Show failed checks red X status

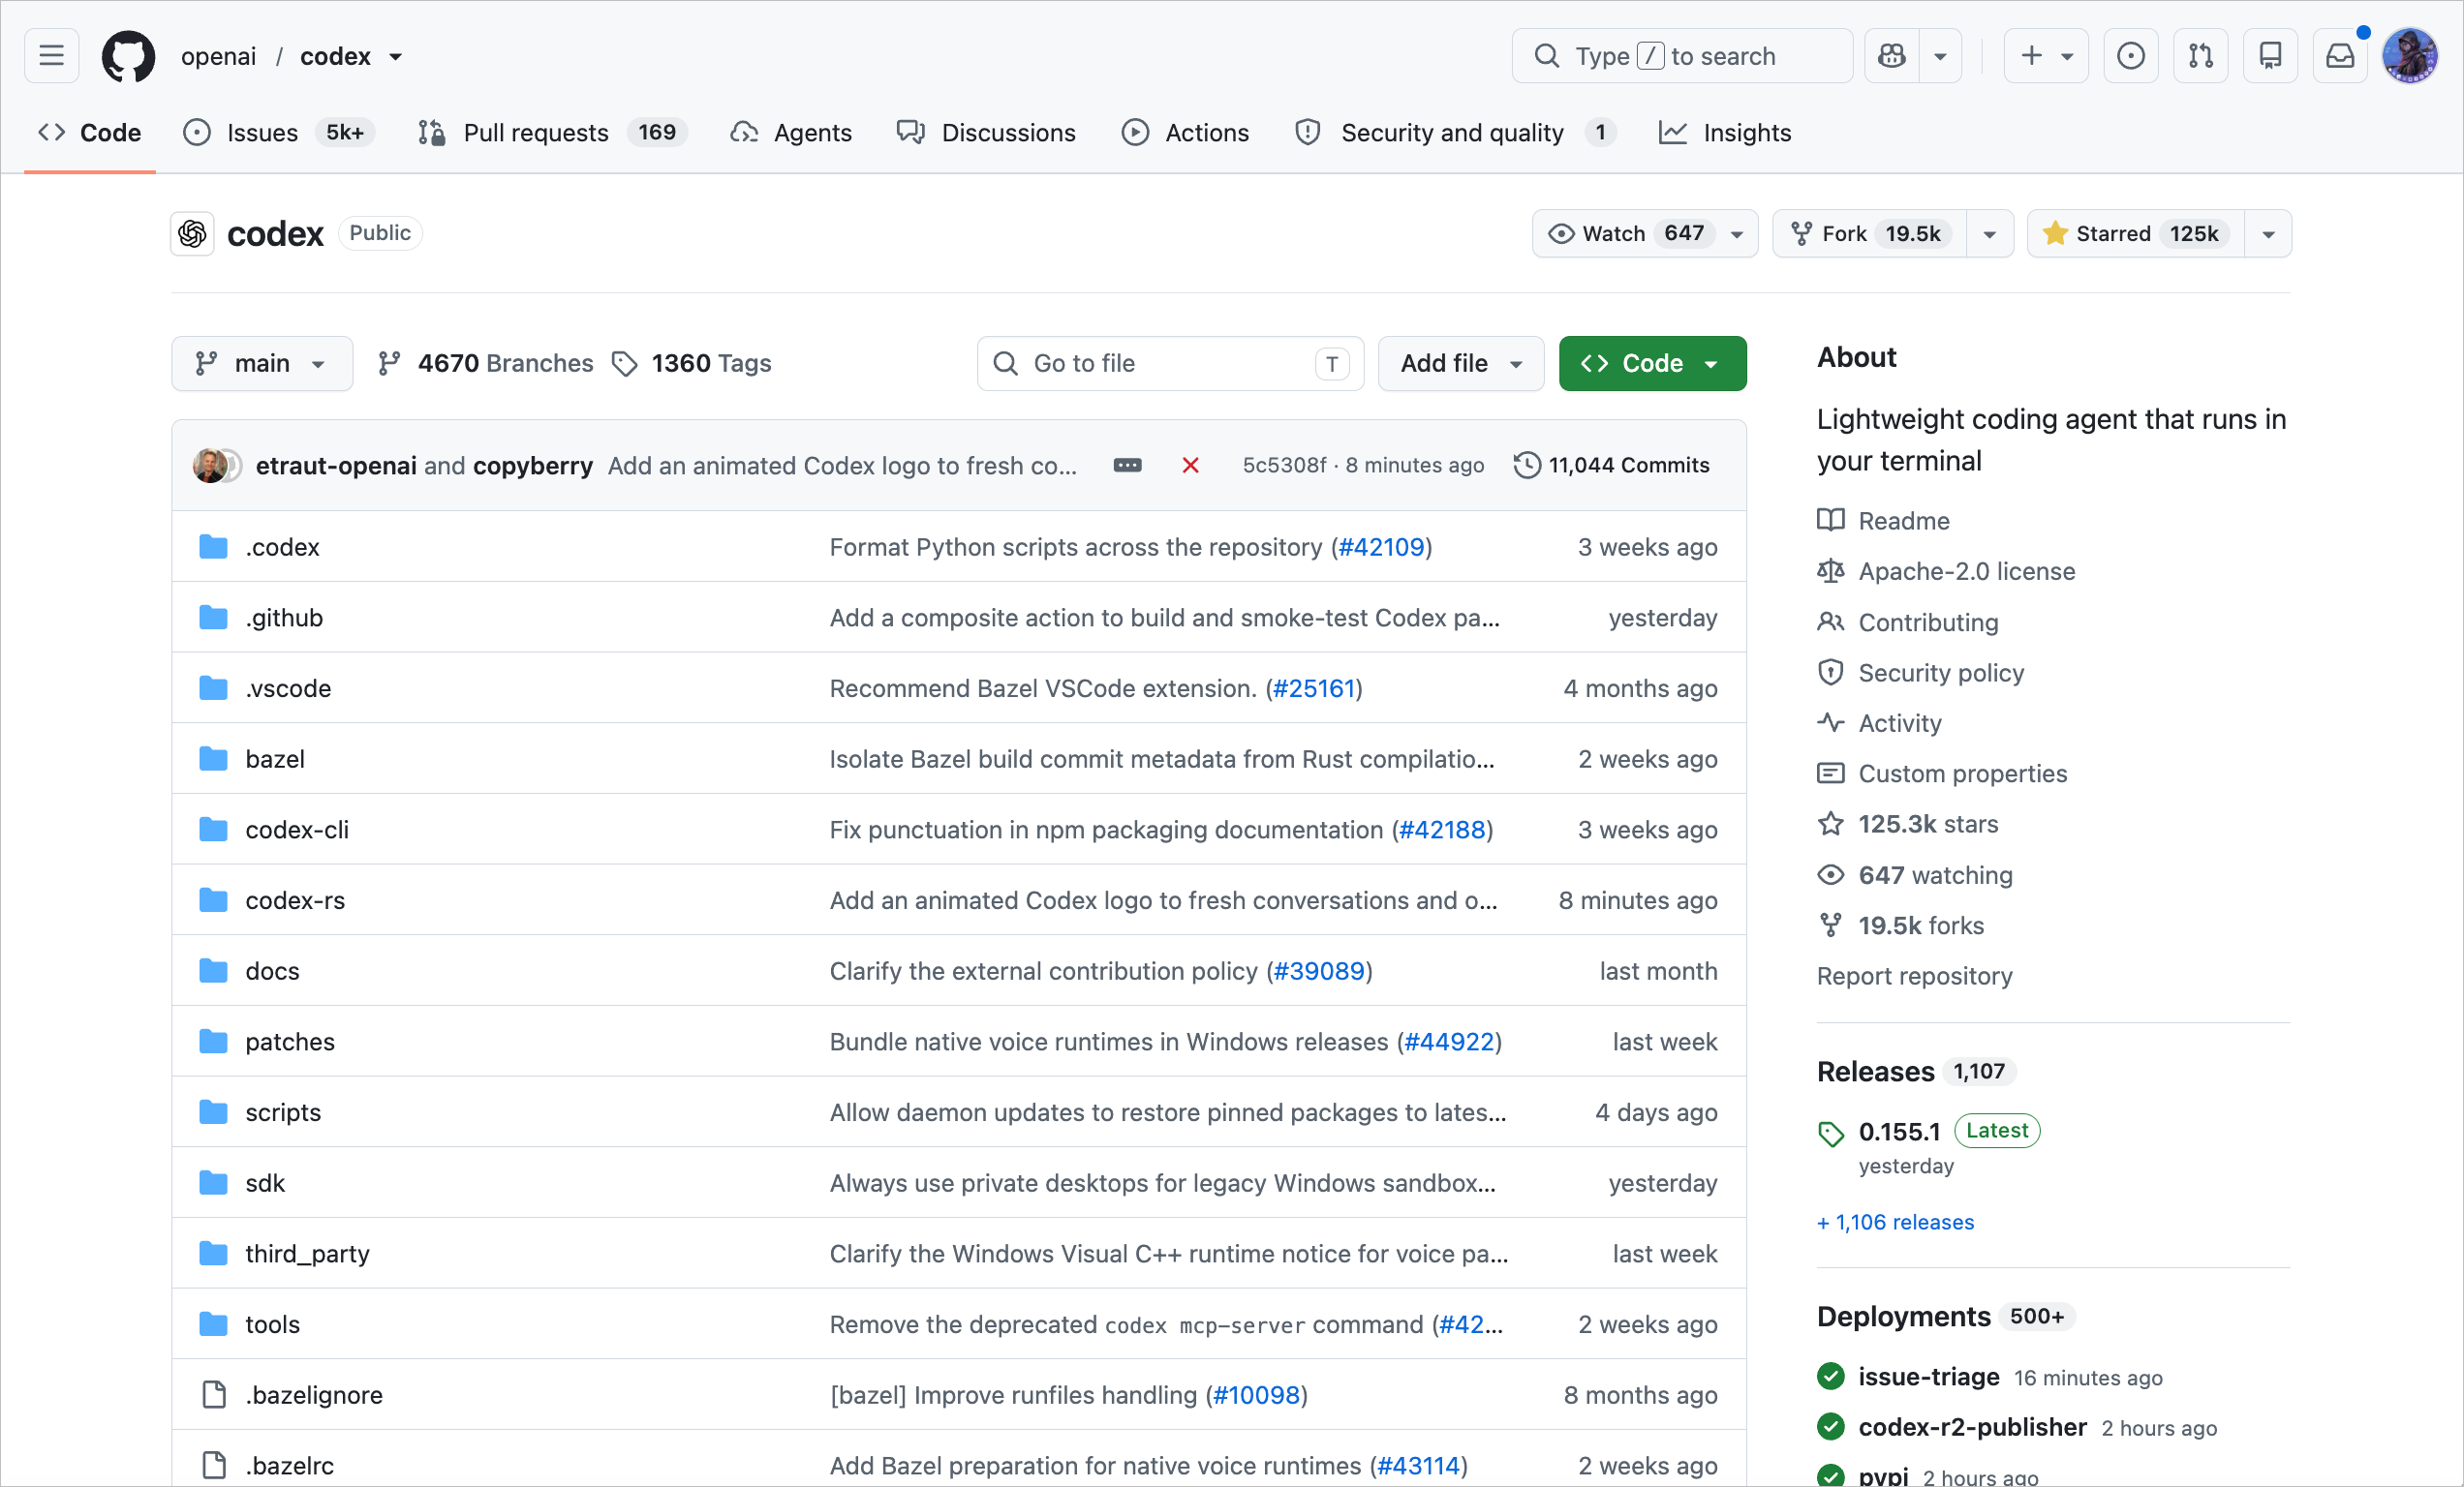click(x=1190, y=465)
